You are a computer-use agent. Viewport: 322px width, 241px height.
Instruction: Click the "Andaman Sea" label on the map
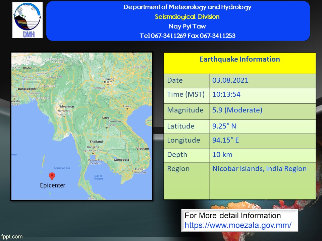click(62, 168)
